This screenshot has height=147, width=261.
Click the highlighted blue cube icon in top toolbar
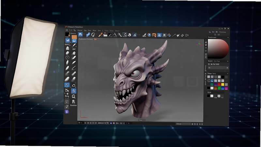pos(159,35)
